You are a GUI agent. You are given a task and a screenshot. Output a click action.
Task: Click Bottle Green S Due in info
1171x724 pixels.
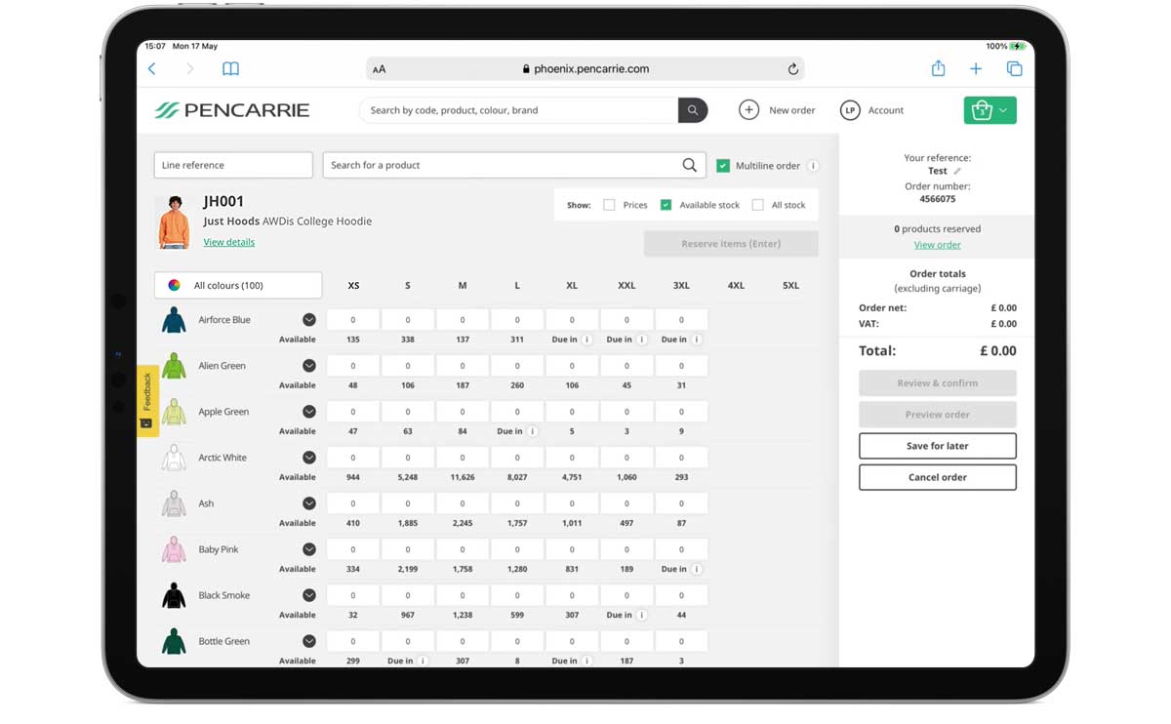423,661
